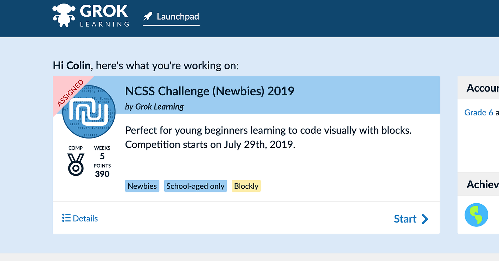Switch to the Launchpad tab

tap(171, 16)
